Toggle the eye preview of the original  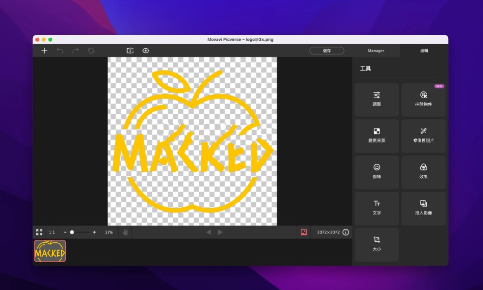(146, 51)
